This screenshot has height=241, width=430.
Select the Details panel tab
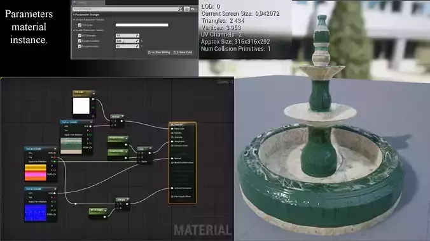[88, 2]
